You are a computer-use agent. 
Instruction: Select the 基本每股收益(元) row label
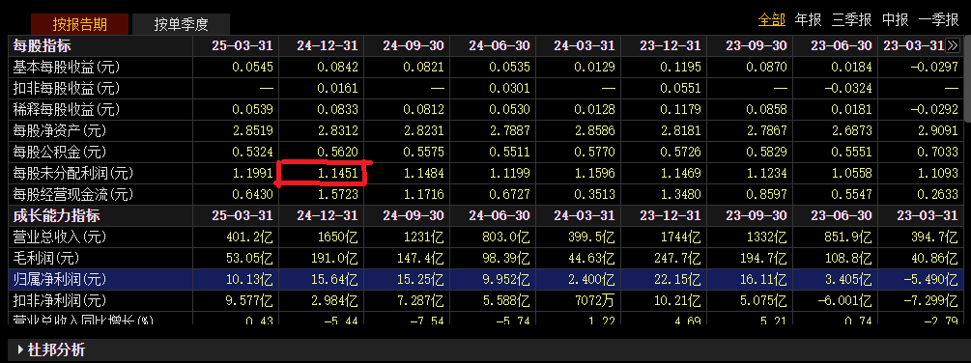[67, 67]
